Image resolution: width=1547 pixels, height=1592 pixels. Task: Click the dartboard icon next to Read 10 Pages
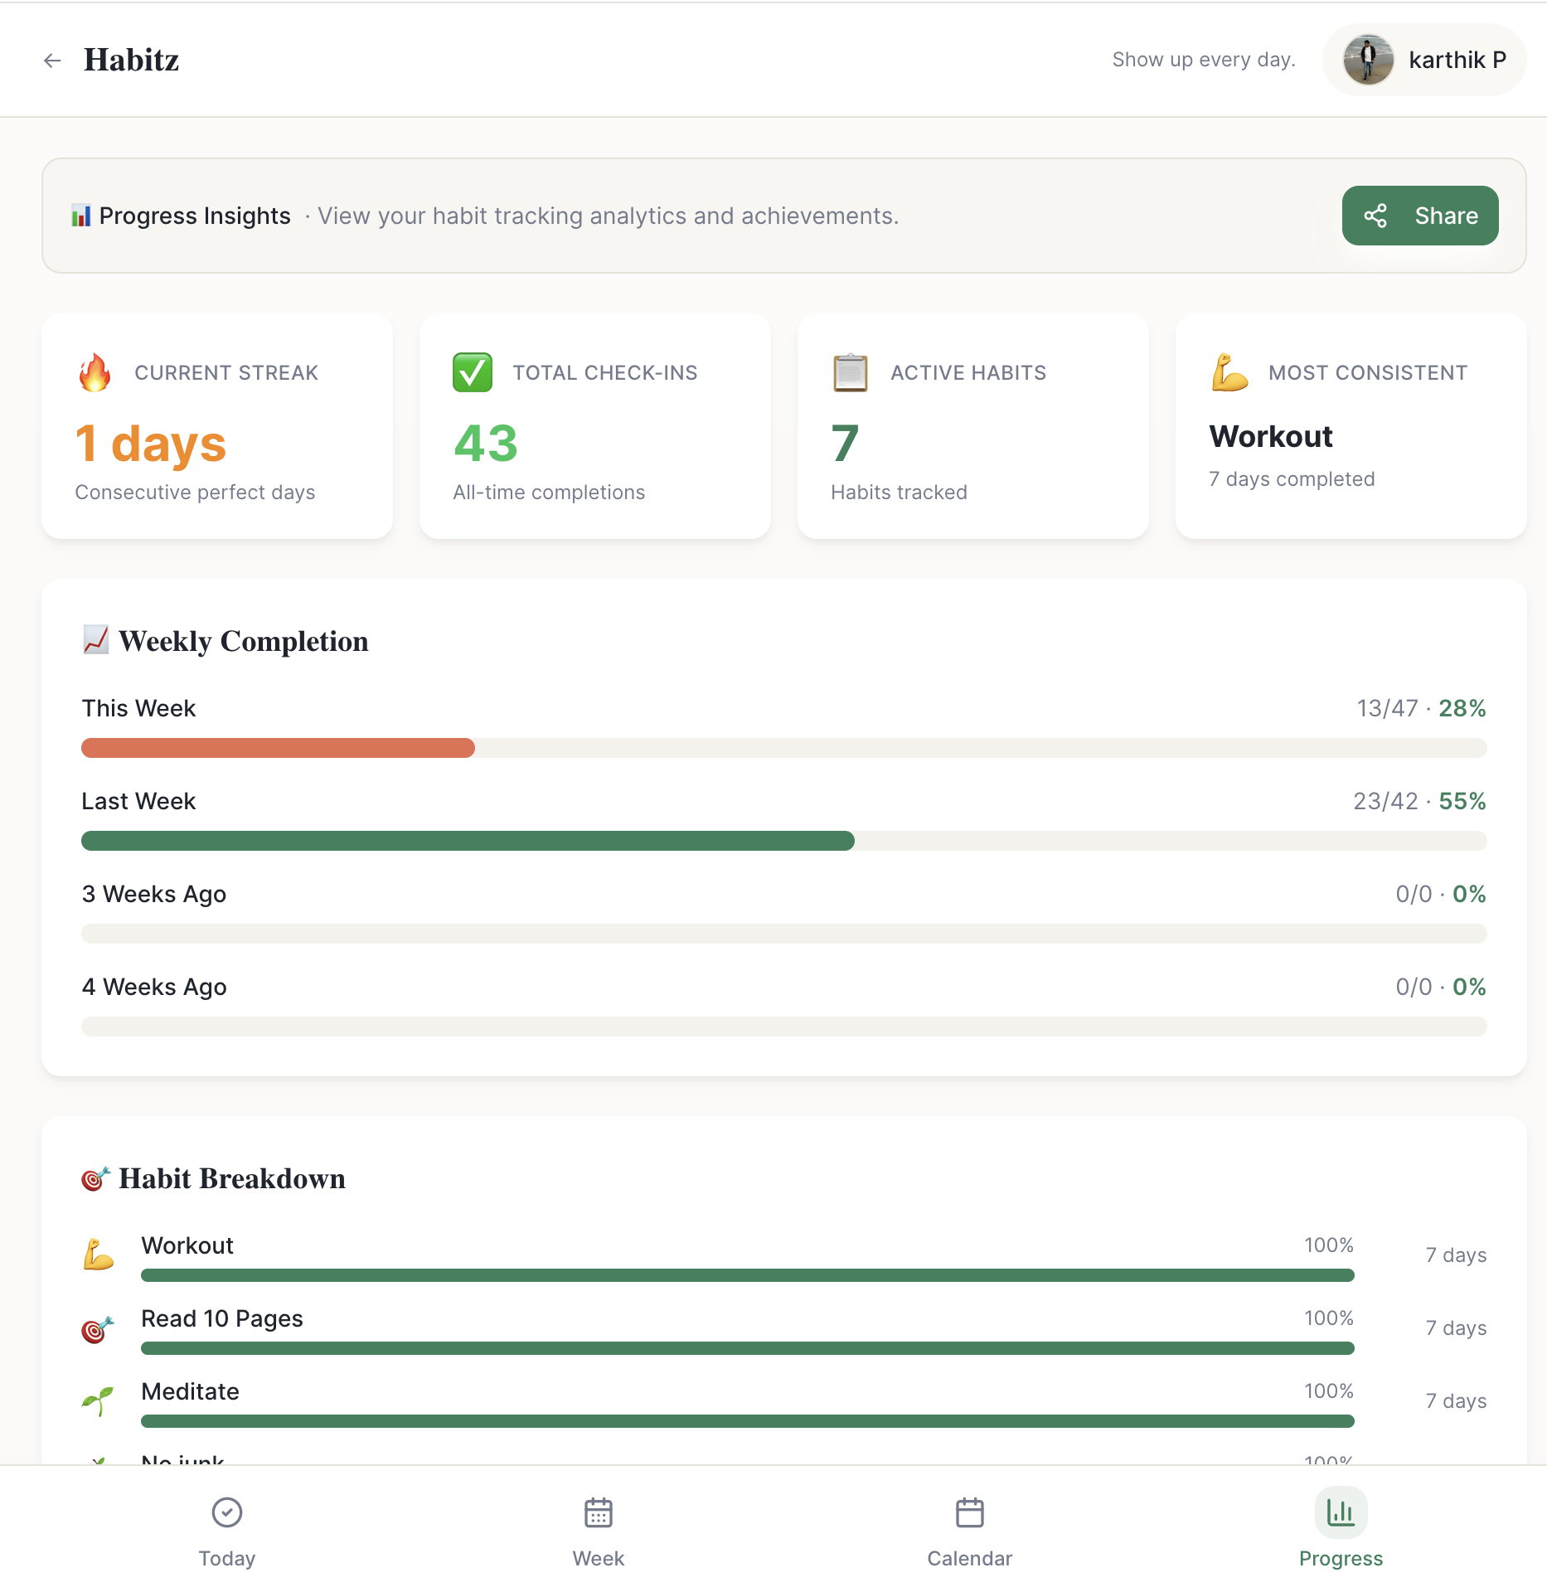(97, 1327)
